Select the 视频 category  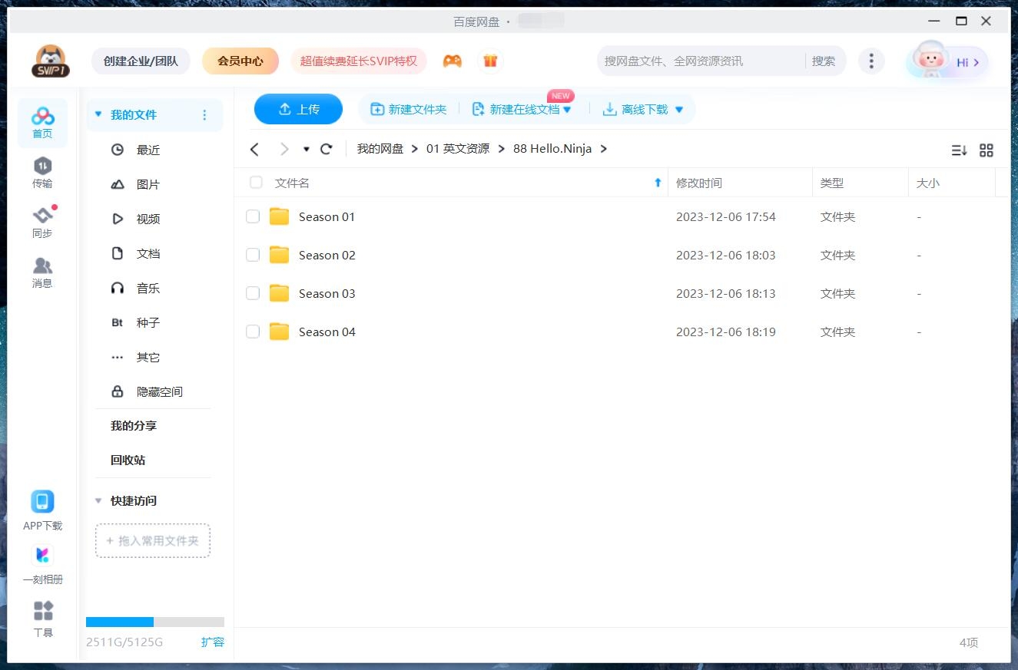[148, 219]
